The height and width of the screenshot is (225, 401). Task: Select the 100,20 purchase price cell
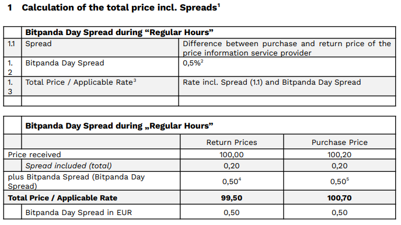pos(339,155)
